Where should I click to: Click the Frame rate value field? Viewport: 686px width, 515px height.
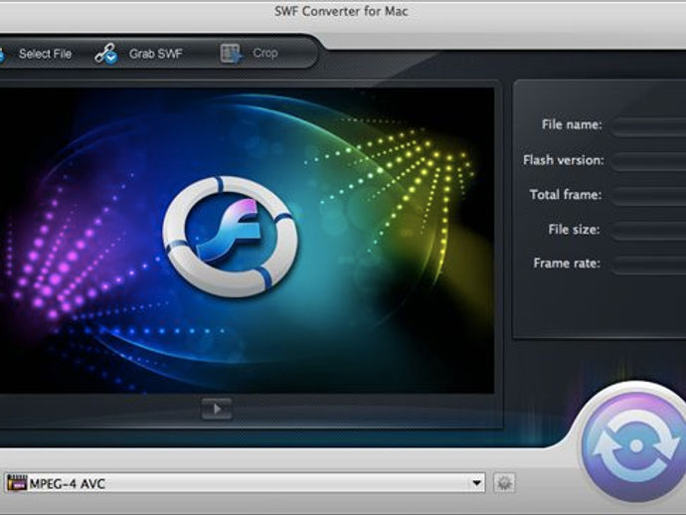pos(649,264)
